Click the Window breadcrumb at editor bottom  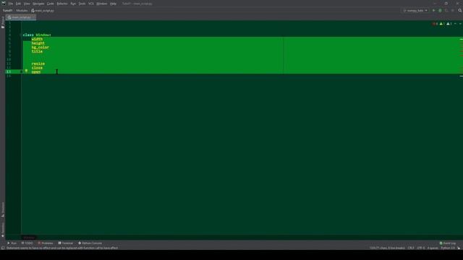29,238
